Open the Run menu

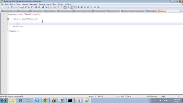pos(55,4)
